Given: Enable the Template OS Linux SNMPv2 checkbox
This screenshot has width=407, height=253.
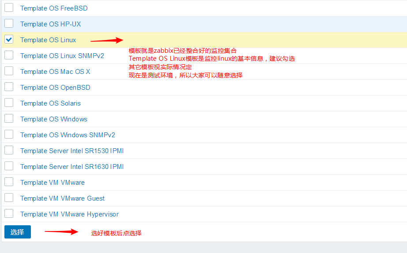Looking at the screenshot, I should tap(9, 55).
